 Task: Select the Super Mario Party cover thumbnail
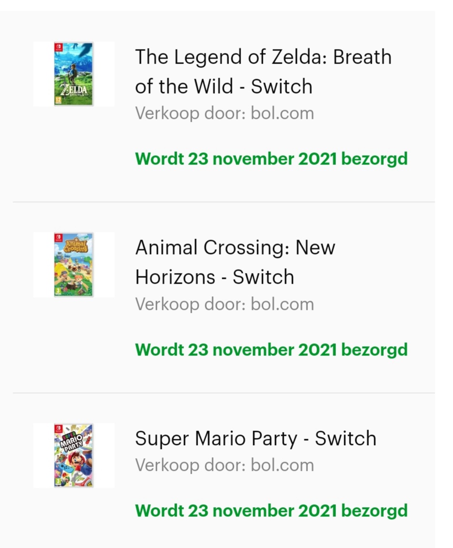click(74, 455)
